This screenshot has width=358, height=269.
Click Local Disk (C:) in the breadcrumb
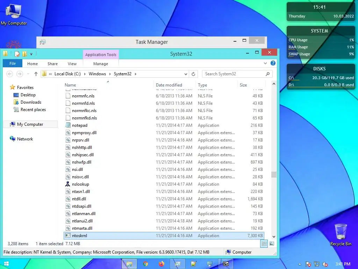(67, 74)
